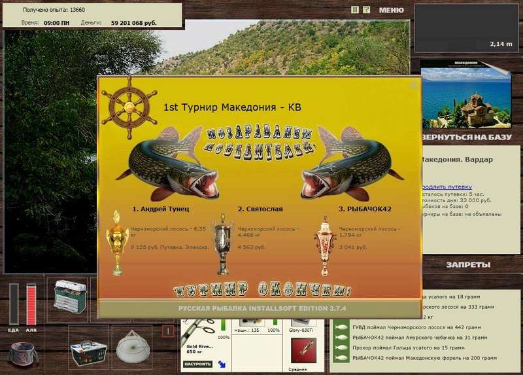Pause the game with the pause icon

click(x=355, y=10)
